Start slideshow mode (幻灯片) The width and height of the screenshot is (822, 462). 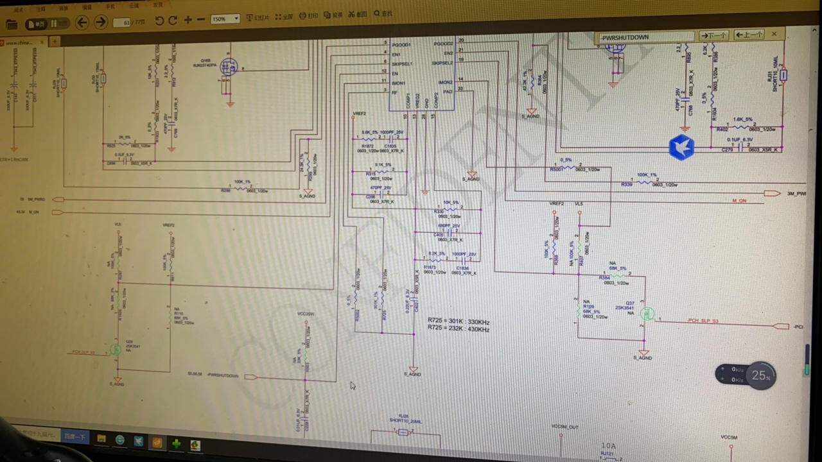click(258, 17)
